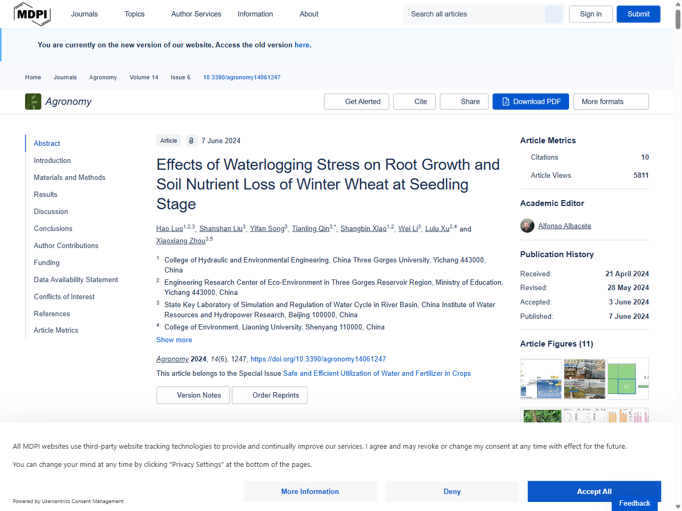This screenshot has width=682, height=511.
Task: Open the About menu
Action: point(309,14)
